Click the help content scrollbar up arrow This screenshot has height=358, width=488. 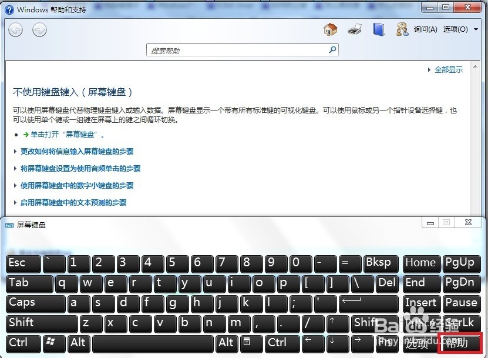475,67
